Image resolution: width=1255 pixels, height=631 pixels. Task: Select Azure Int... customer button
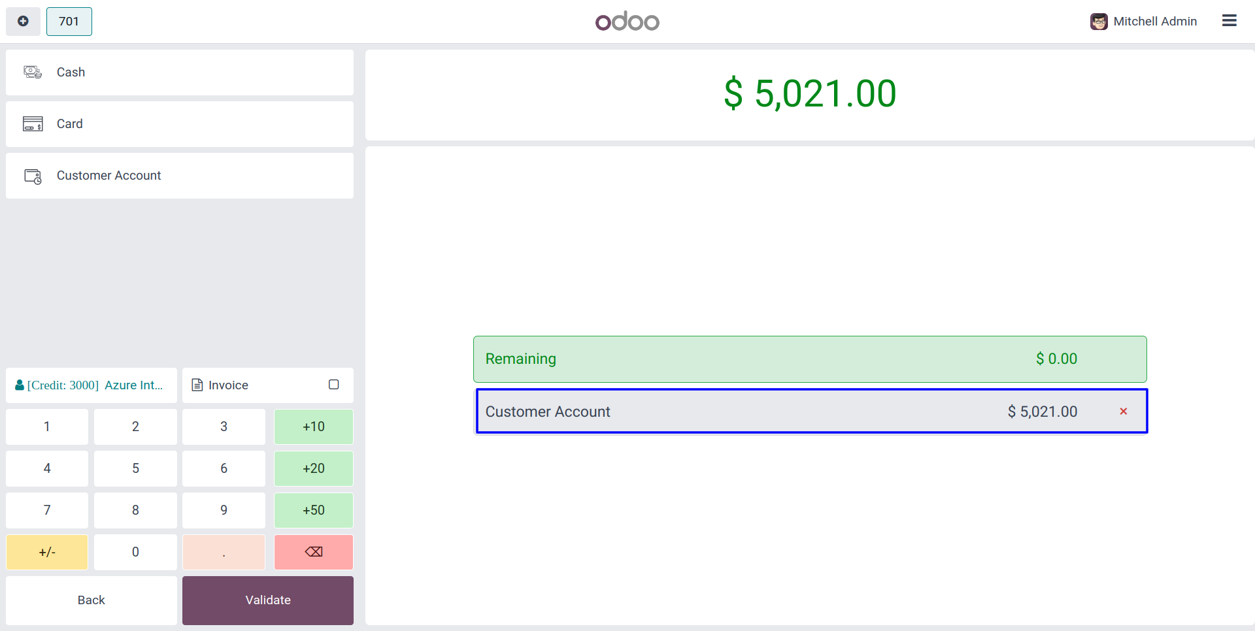(92, 385)
